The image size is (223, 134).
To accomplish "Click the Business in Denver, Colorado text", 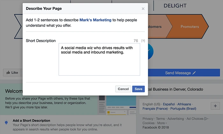I will (178, 89).
